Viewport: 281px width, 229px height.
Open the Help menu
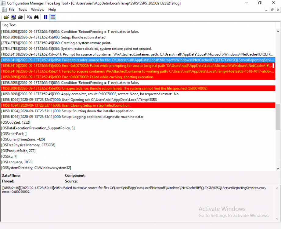point(52,9)
